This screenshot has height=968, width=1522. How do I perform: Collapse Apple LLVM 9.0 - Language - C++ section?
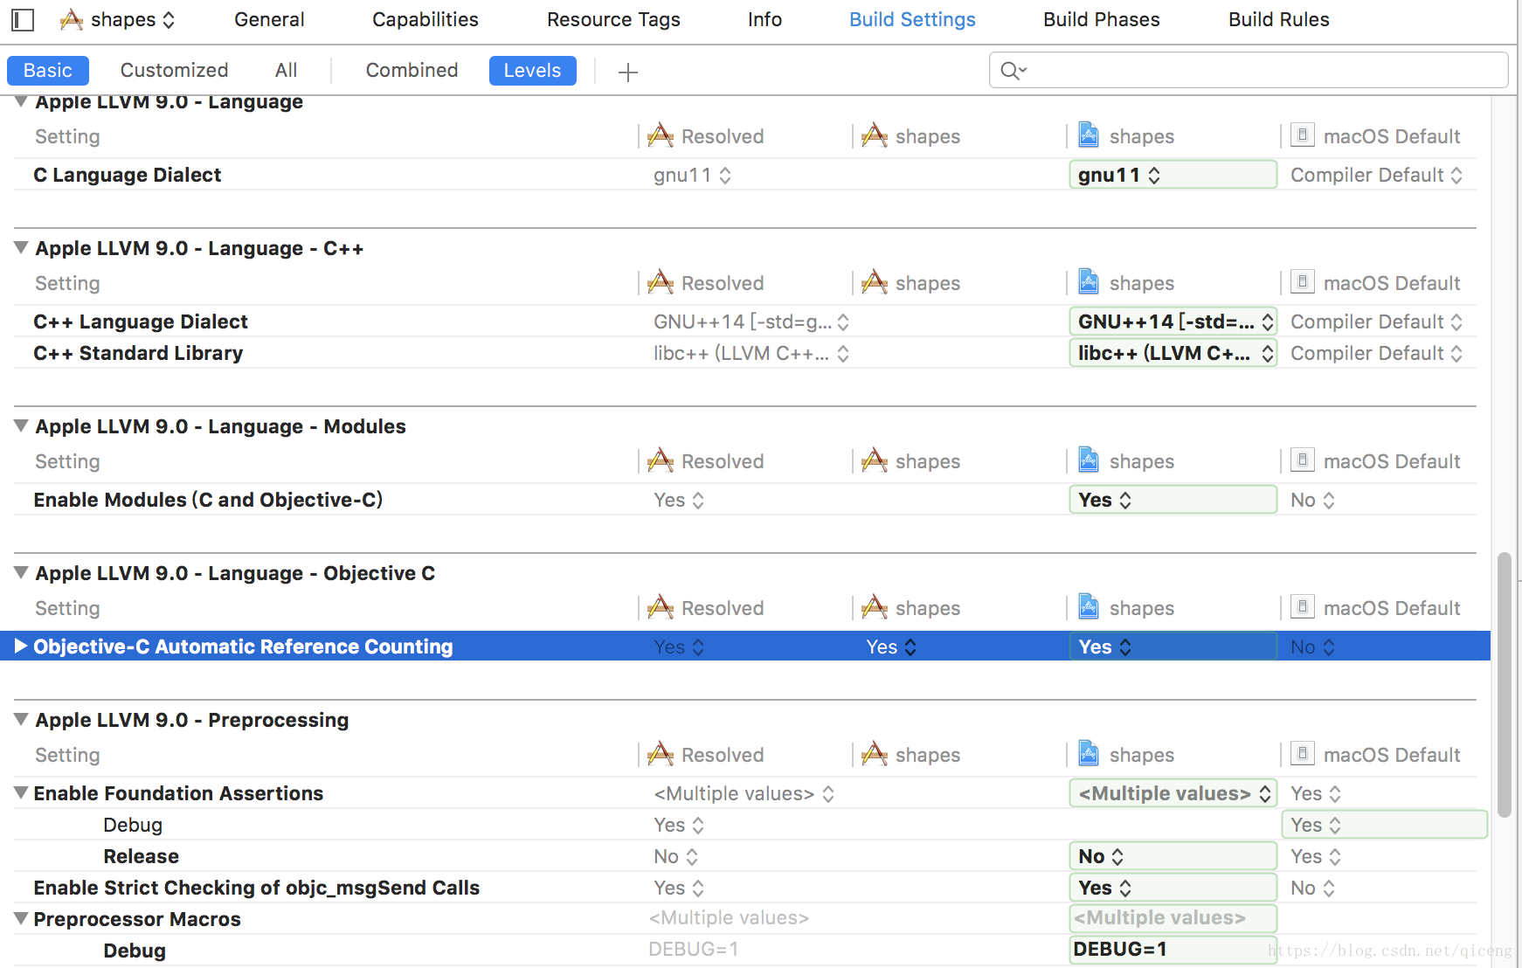pyautogui.click(x=21, y=247)
